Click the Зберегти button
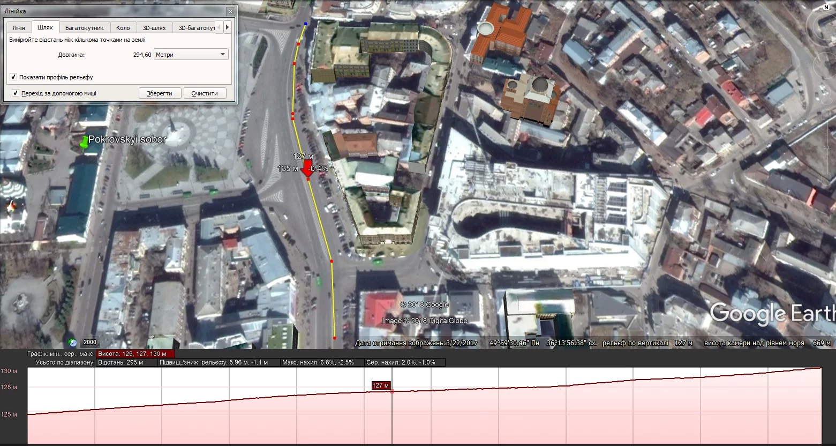Screen dimensions: 836x446 pos(160,93)
